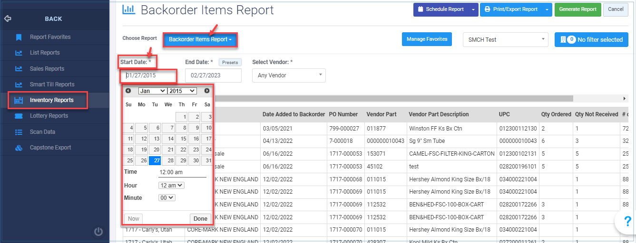Viewport: 636px width, 243px height.
Task: Select Lottery Reports in sidebar
Action: tap(49, 116)
